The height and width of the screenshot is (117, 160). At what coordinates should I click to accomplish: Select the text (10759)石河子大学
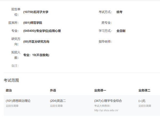[36, 12]
